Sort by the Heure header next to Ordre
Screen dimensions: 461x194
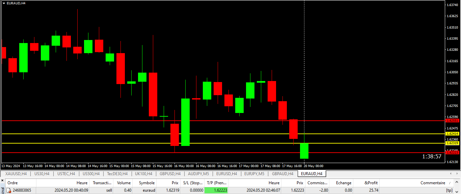click(x=63, y=183)
